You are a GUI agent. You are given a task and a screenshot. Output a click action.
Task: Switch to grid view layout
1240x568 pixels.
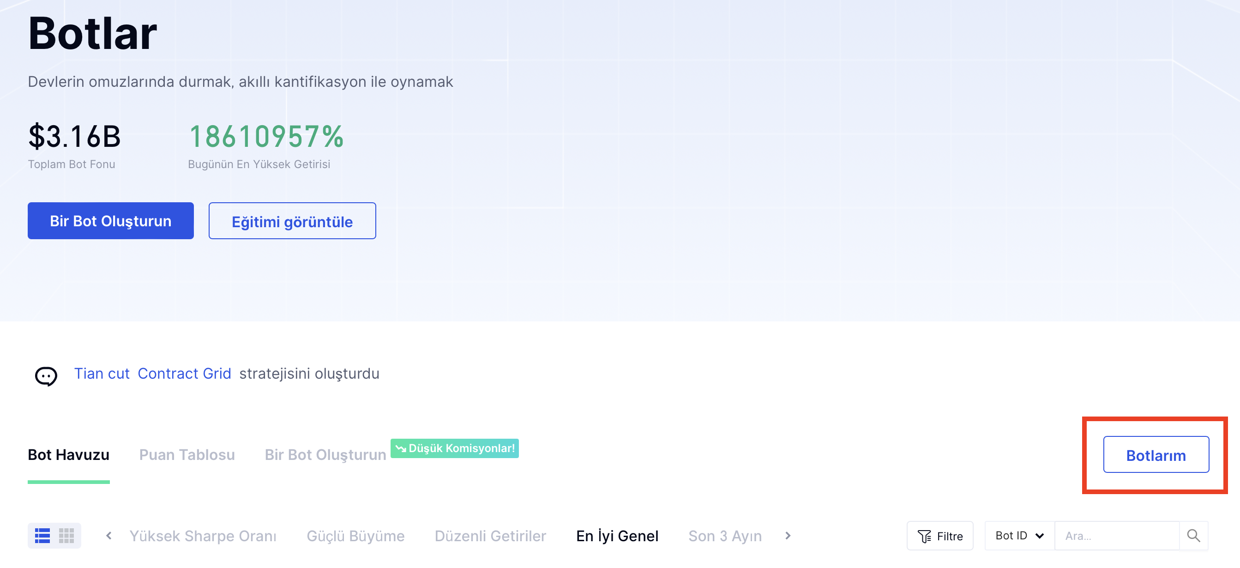66,535
